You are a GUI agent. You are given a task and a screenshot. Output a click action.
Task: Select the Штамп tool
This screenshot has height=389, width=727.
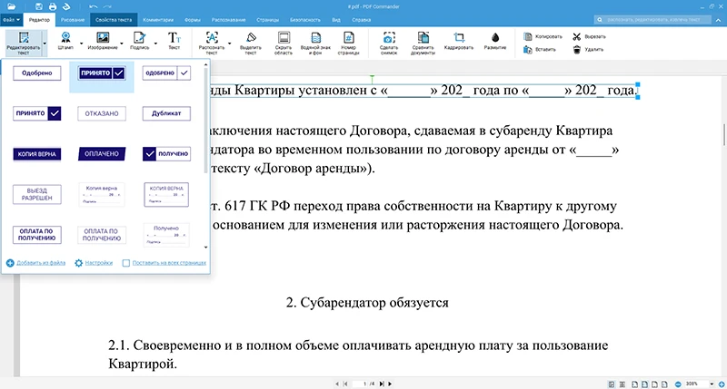pyautogui.click(x=65, y=41)
